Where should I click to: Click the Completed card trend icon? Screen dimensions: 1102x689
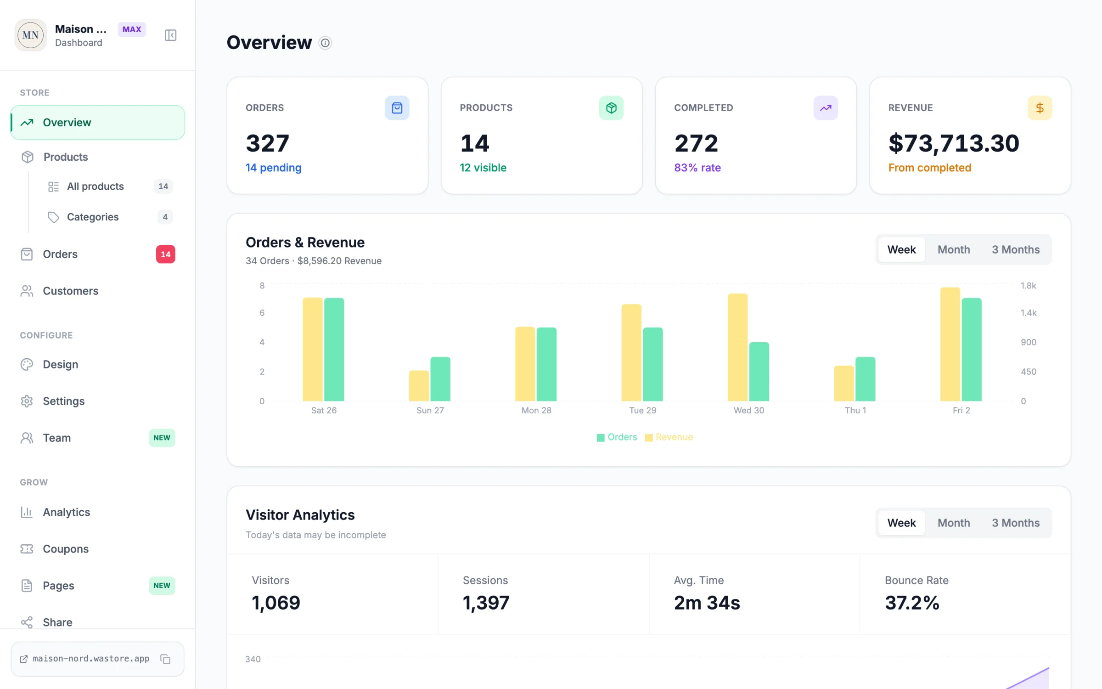click(826, 108)
